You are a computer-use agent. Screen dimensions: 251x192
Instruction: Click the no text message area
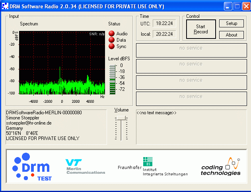[191, 127]
